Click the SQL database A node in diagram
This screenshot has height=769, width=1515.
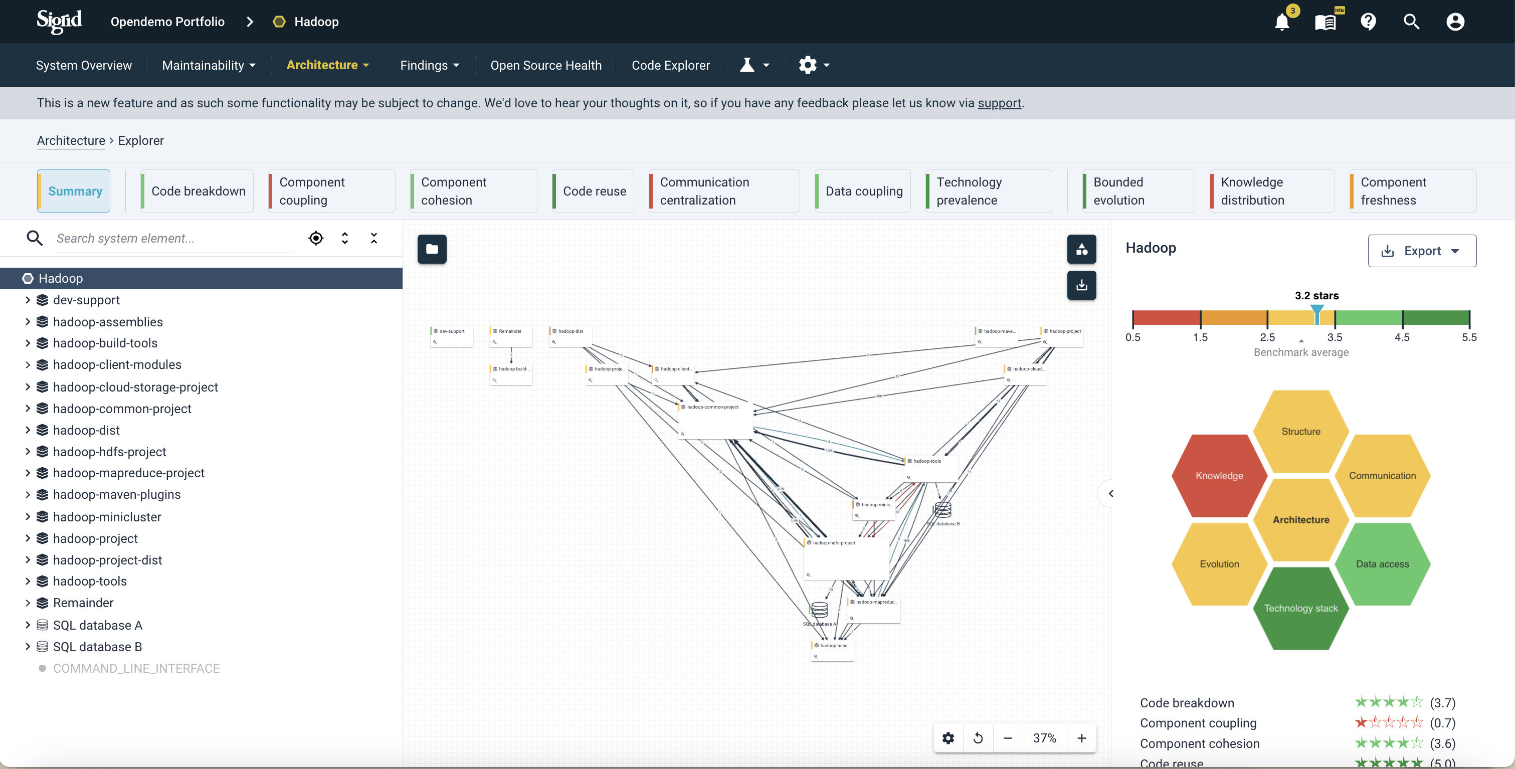[819, 610]
